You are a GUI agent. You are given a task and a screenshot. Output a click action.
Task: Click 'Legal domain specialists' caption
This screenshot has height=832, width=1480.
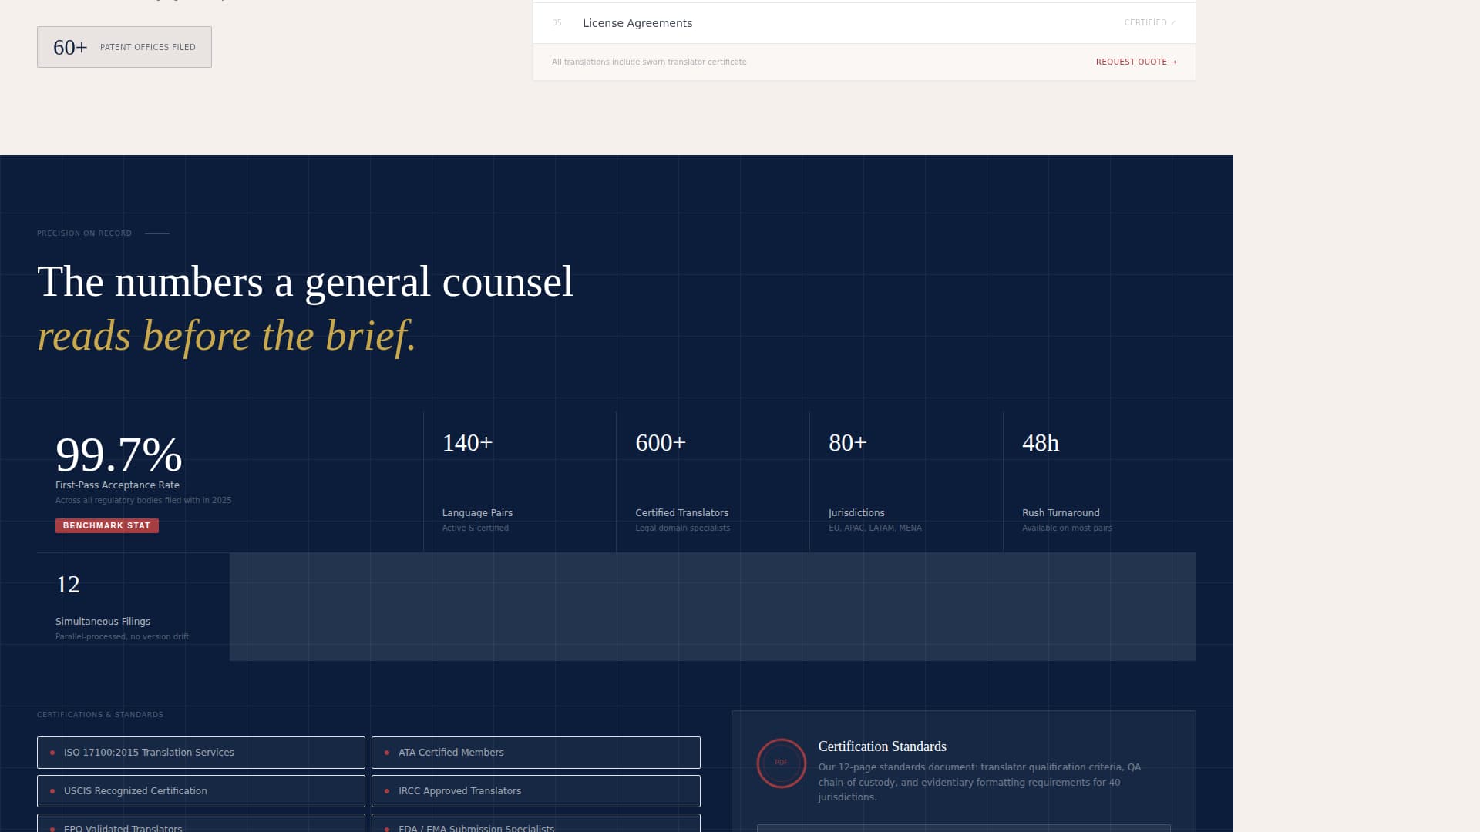682,528
